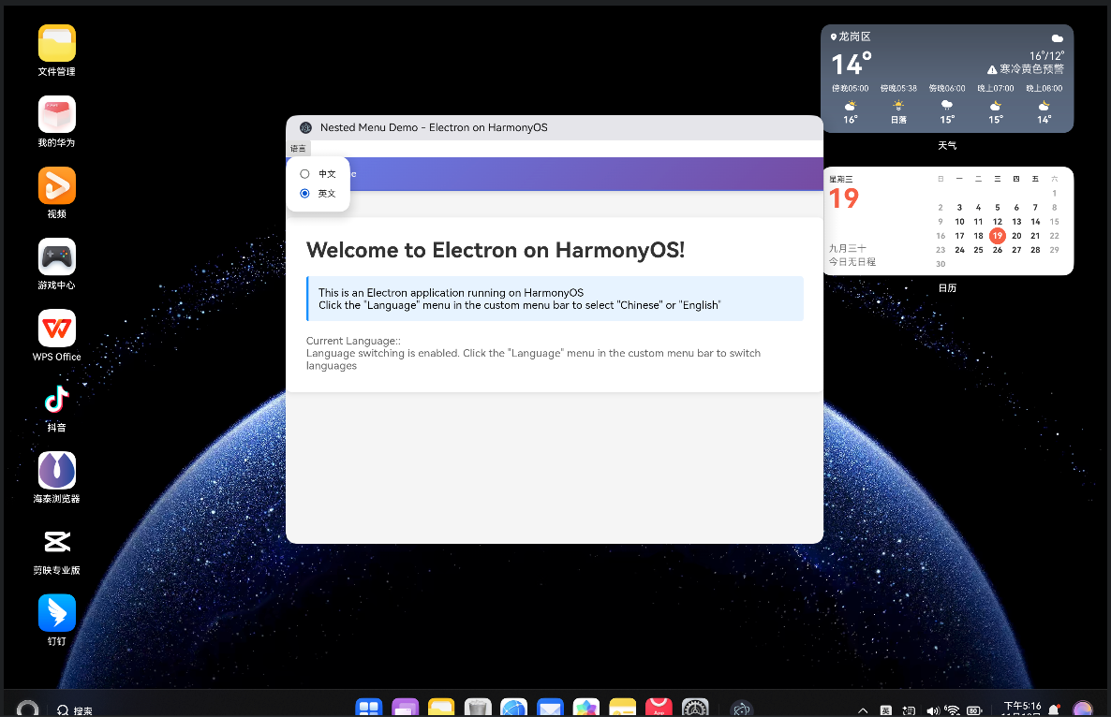Click the 傍晚05:38 日落 sunset entry
Screen dimensions: 1111x717
pyautogui.click(x=898, y=103)
